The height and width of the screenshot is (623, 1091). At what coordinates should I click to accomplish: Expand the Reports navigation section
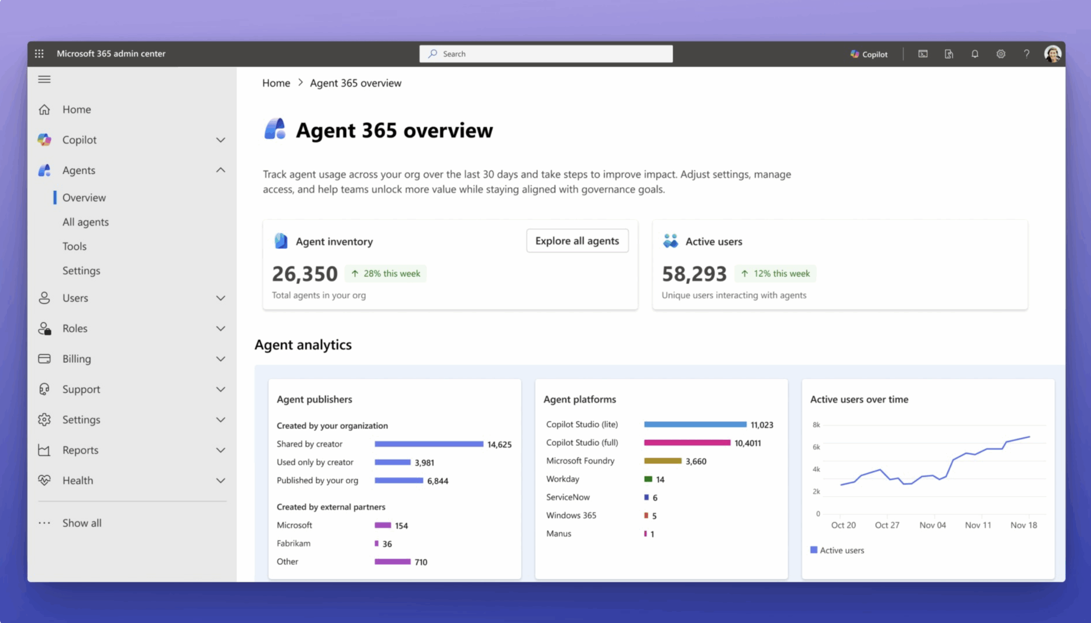click(220, 450)
